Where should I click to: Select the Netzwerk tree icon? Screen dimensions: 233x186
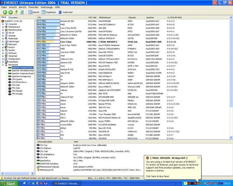[6, 44]
